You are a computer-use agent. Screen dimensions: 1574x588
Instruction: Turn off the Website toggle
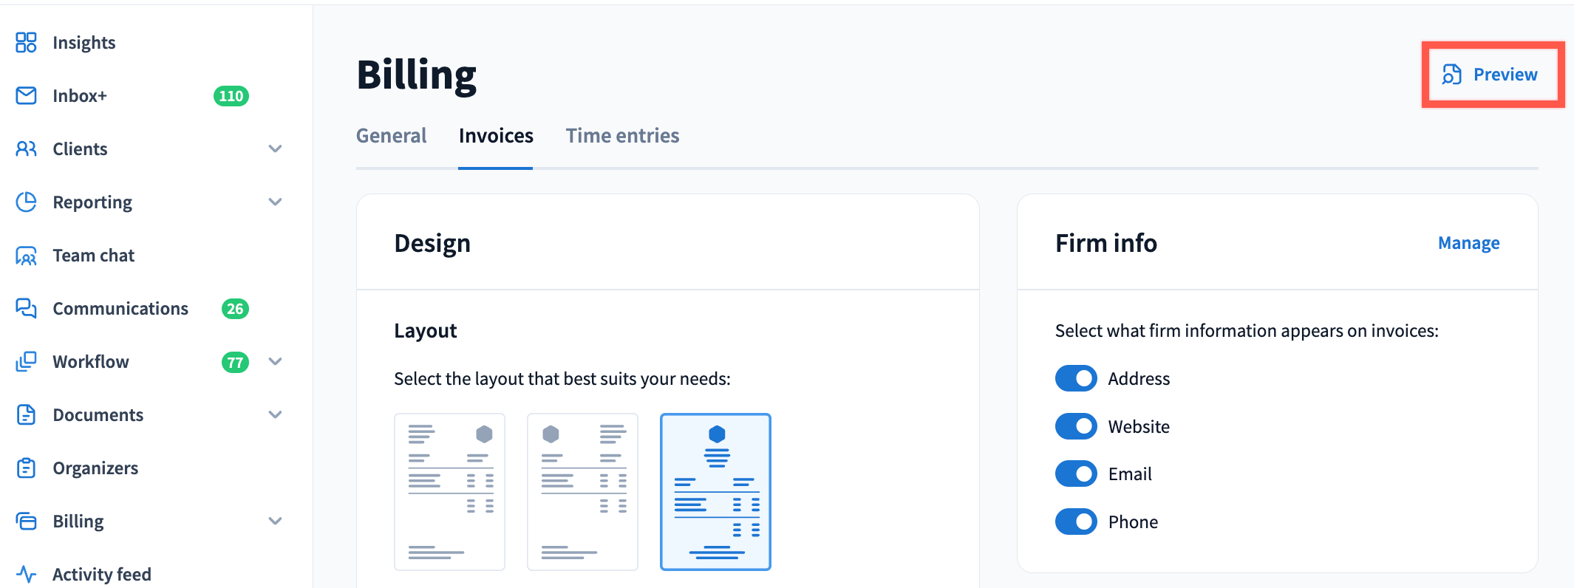tap(1076, 426)
